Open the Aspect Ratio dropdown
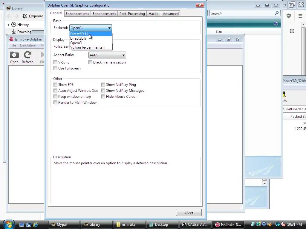The image size is (306, 229). 107,55
